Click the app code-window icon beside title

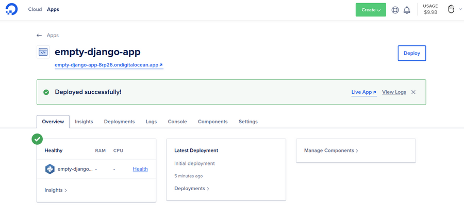(x=43, y=52)
